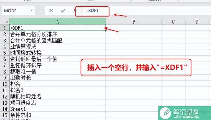Viewport: 211px width, 120px height.
Task: Select row 8 header
Action: [x=5, y=72]
